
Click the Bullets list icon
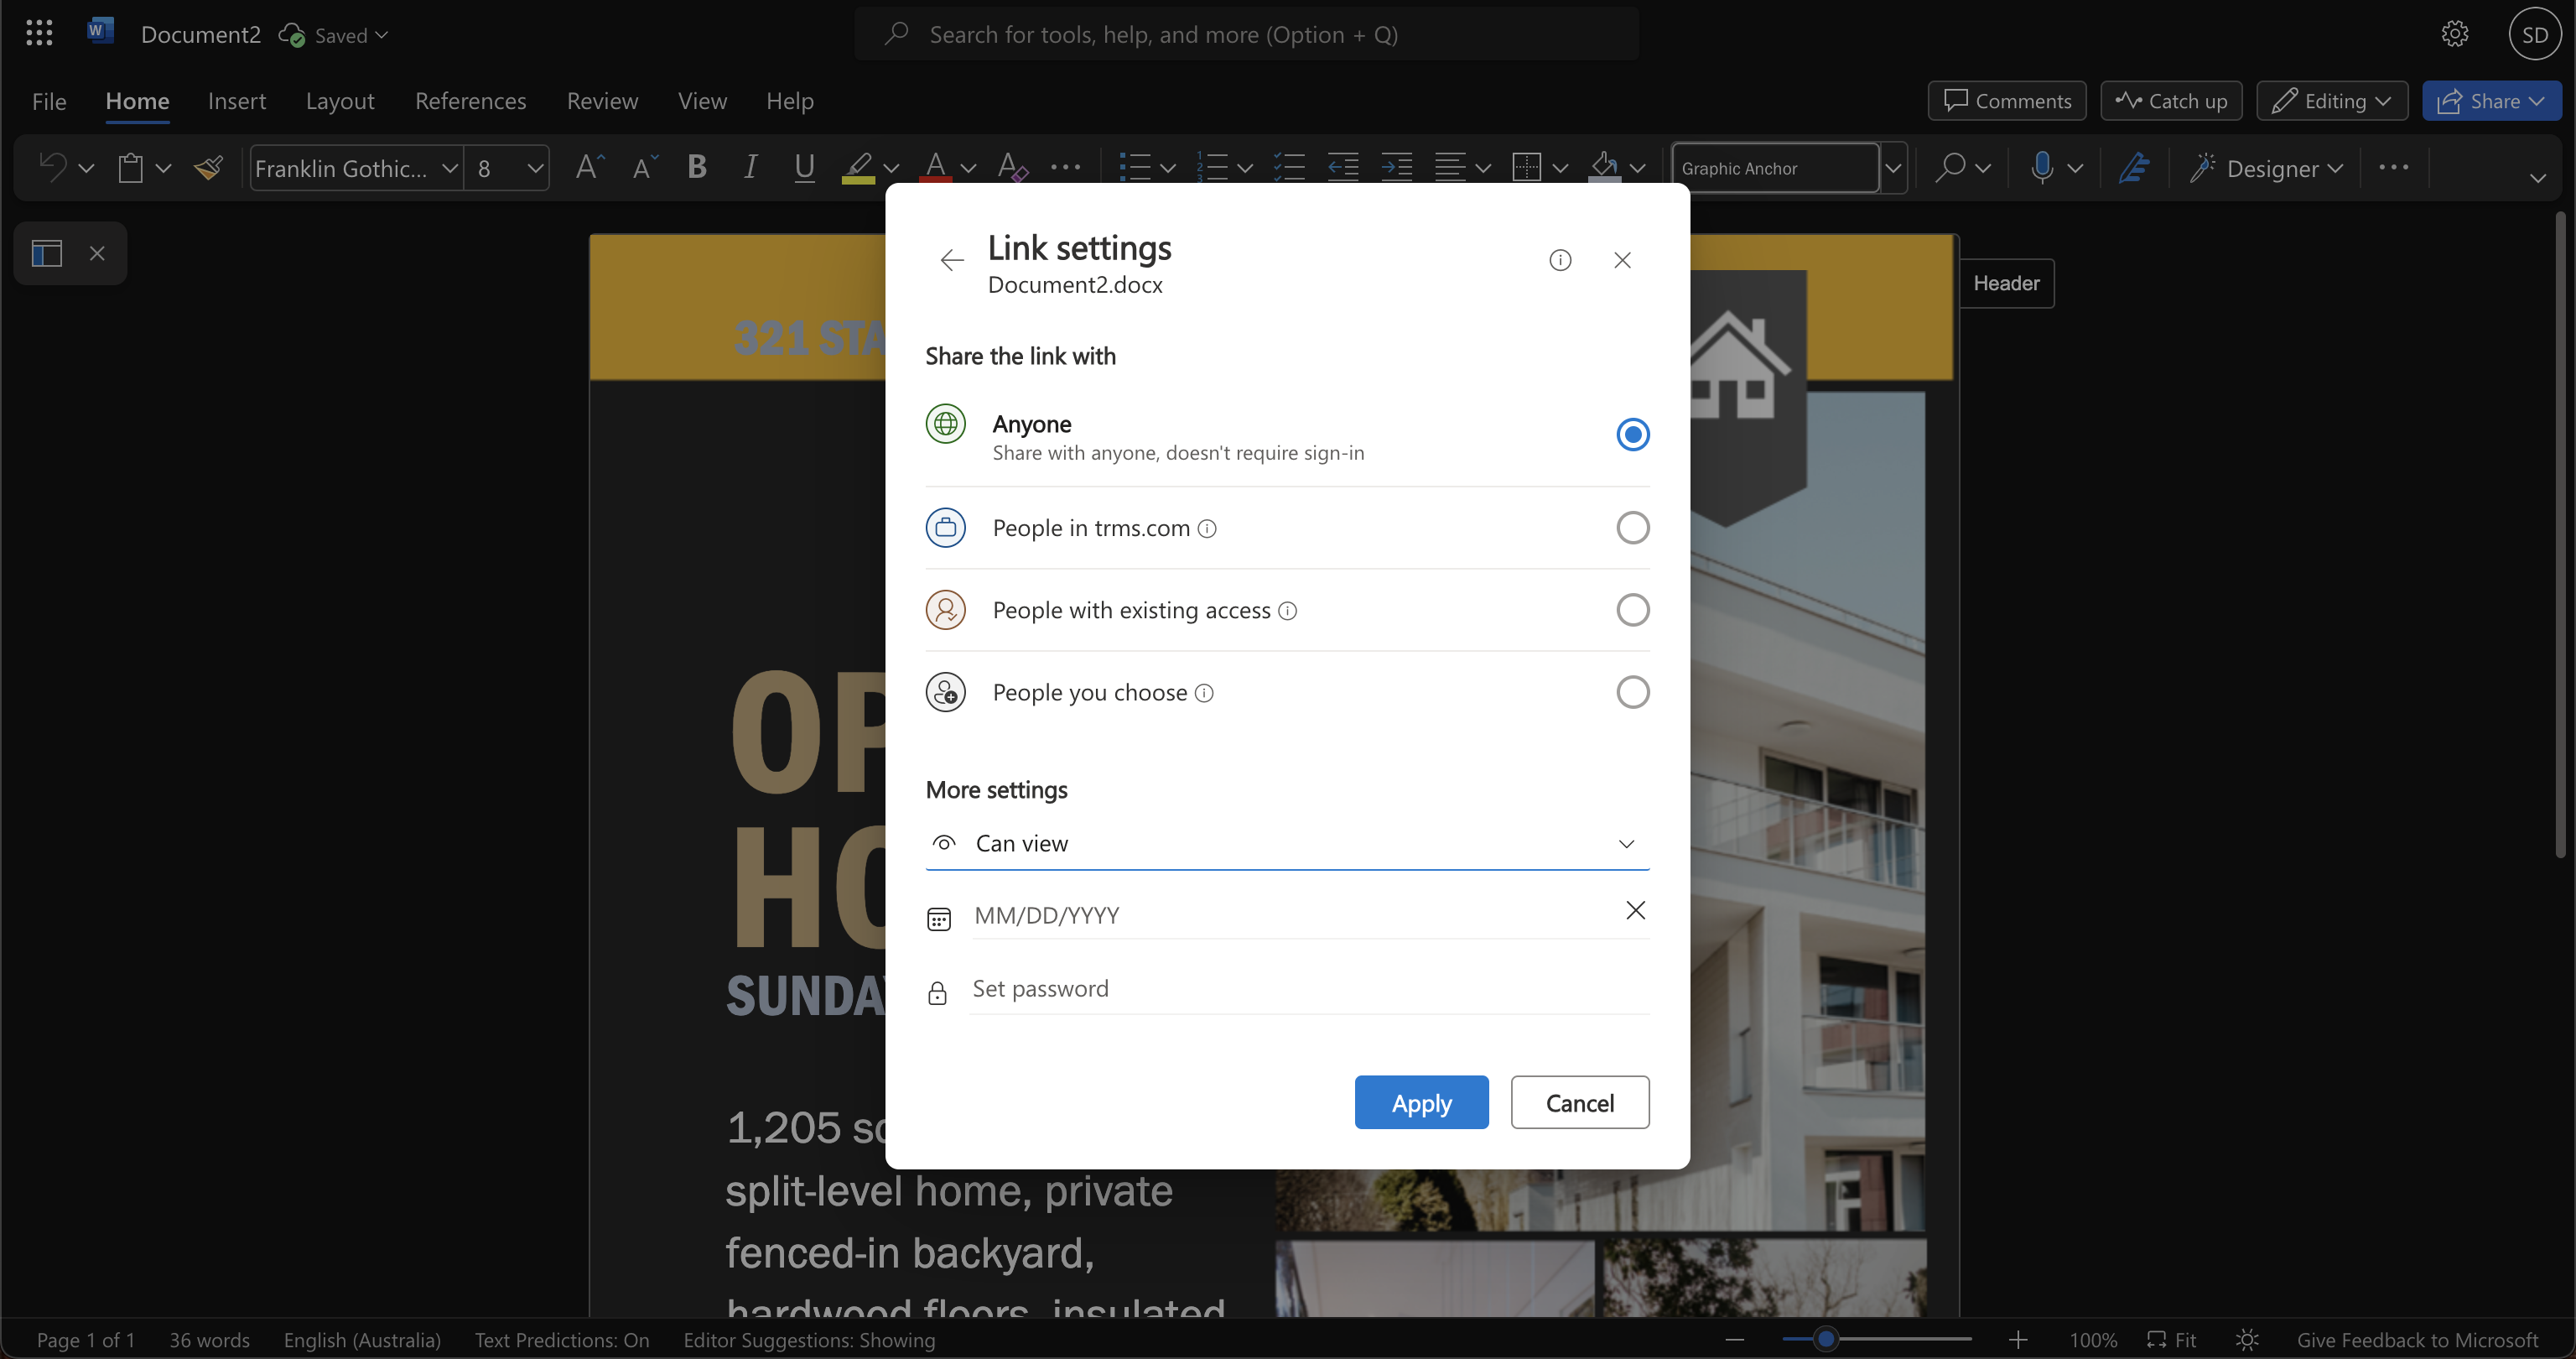(x=1134, y=167)
